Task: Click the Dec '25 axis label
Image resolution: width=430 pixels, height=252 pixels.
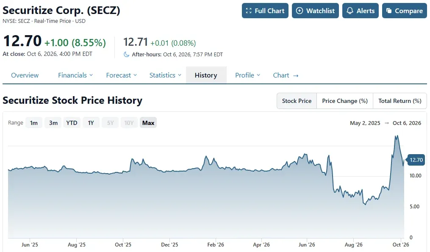Action: click(169, 245)
